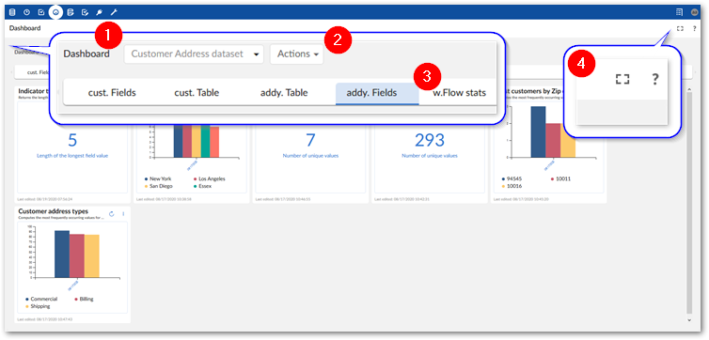Click 'Last edited: 08/19/2020 07:56:24' text
The height and width of the screenshot is (340, 709).
pyautogui.click(x=45, y=199)
